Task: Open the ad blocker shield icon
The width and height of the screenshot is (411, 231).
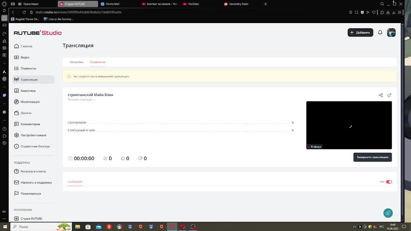Action: 362,12
